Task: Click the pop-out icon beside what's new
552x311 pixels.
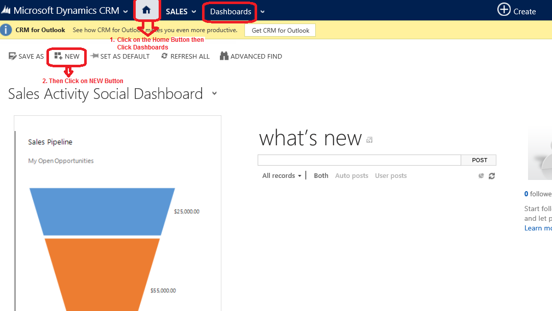Action: pyautogui.click(x=369, y=140)
